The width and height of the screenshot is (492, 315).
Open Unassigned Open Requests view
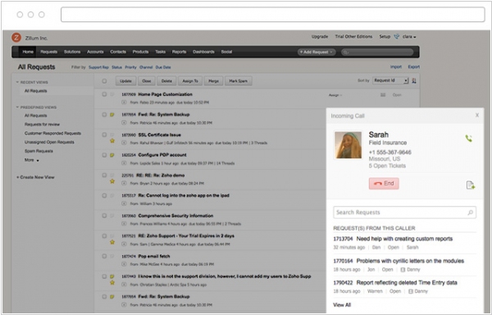coord(49,142)
